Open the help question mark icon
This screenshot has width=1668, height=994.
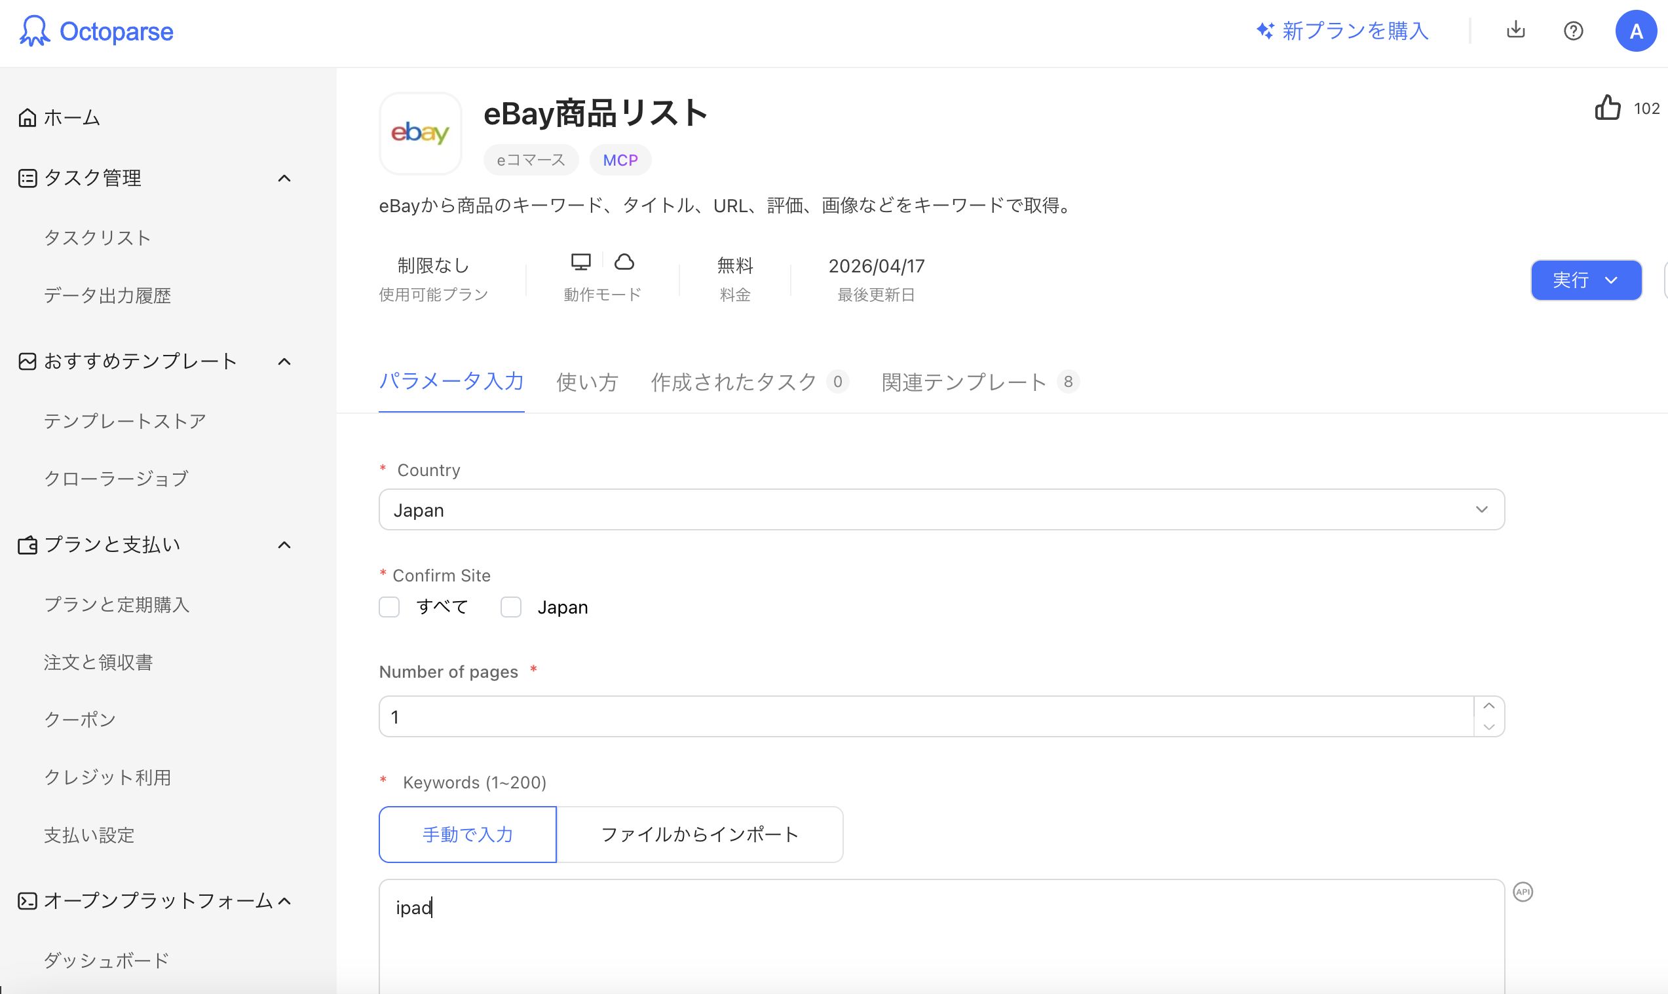click(1573, 31)
